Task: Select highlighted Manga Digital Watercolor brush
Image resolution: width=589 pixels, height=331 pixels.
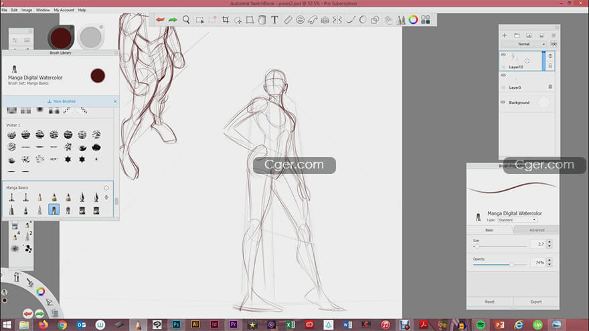Action: [x=54, y=209]
